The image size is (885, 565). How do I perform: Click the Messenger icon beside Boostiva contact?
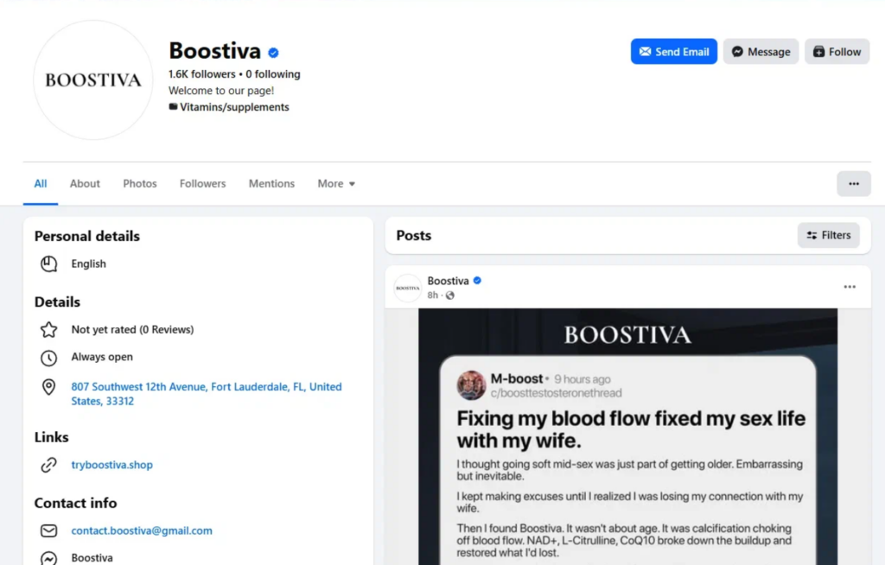[x=49, y=558]
